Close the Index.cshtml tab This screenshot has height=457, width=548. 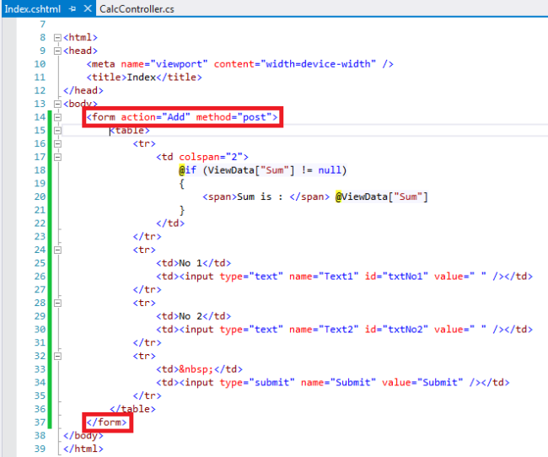tap(88, 8)
